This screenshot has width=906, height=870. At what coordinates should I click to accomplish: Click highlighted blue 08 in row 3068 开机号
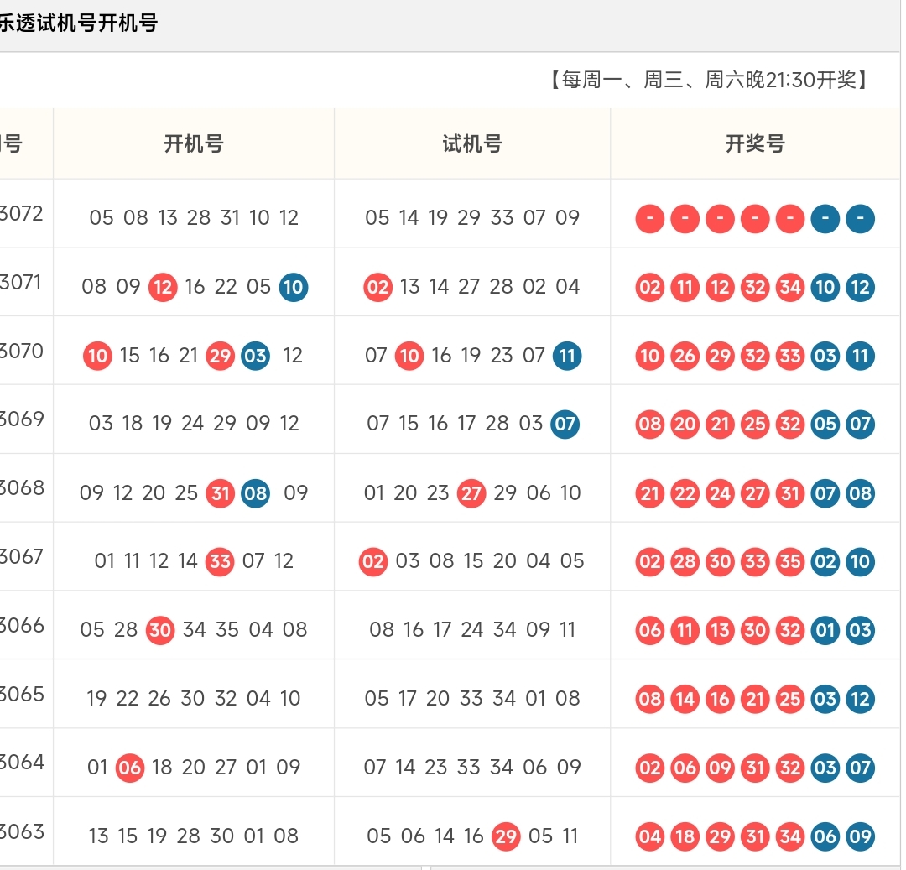click(255, 493)
